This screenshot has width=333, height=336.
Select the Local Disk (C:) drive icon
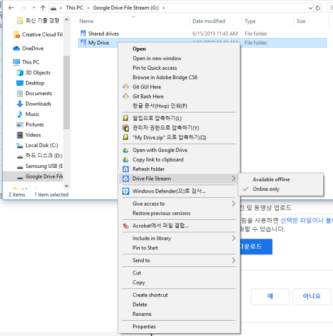[x=20, y=146]
